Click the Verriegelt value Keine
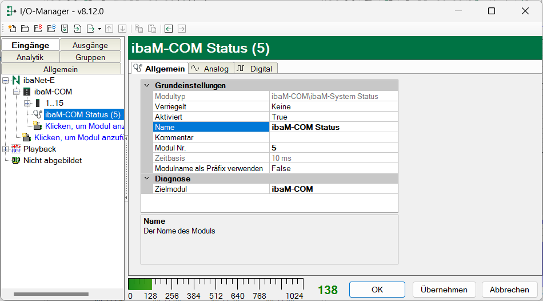This screenshot has width=543, height=301. 333,106
